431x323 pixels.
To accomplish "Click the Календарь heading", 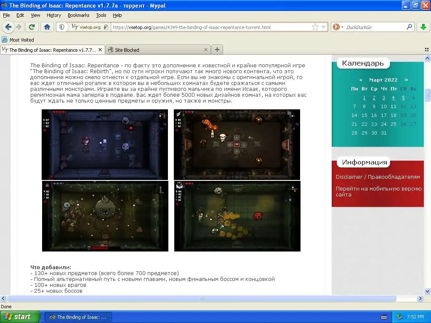I will pos(363,63).
